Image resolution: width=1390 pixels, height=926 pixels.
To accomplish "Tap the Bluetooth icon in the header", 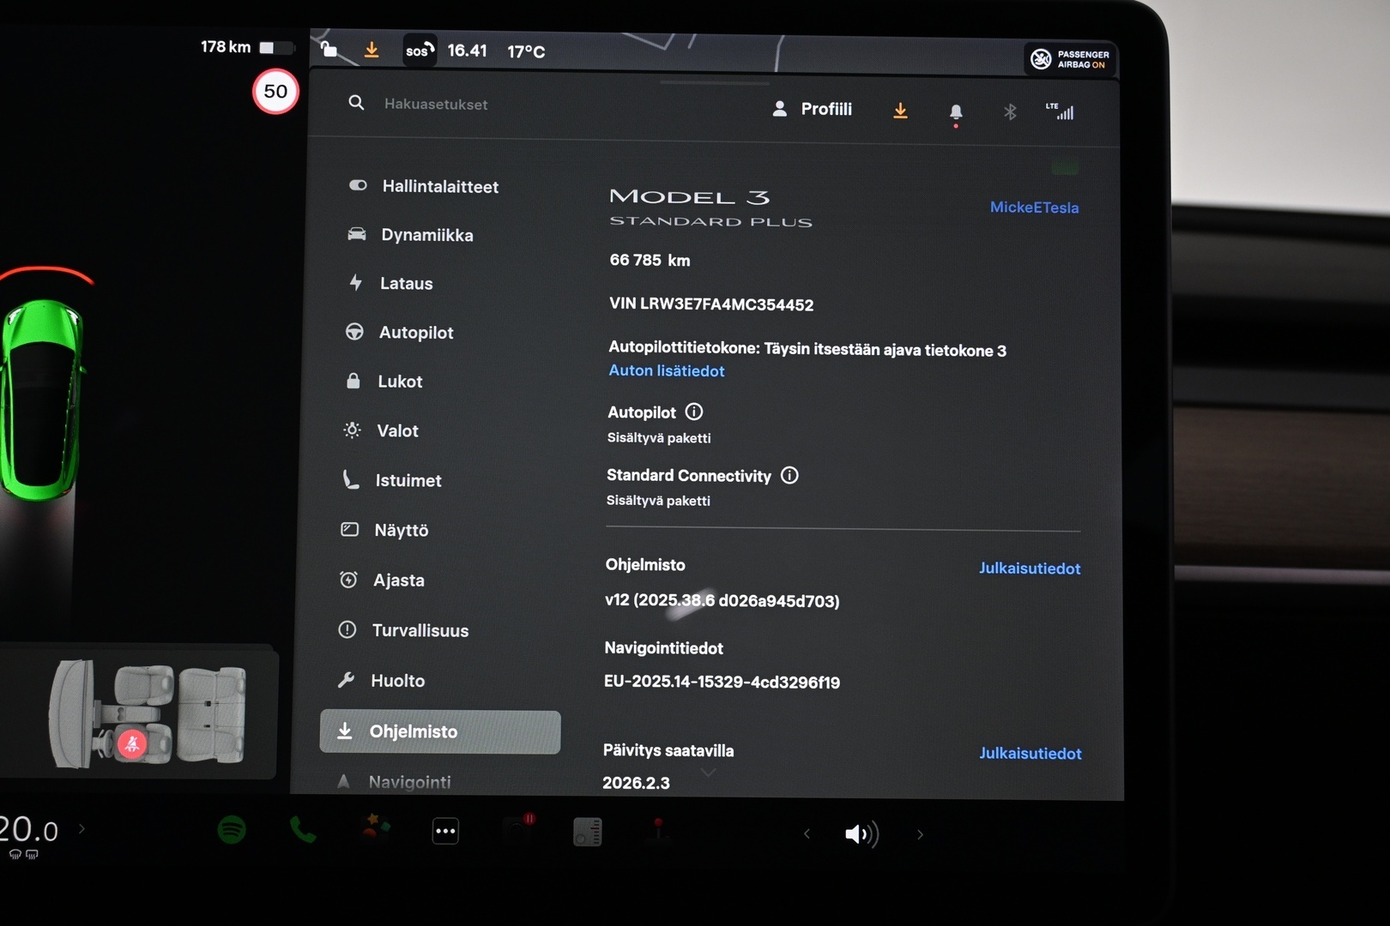I will [x=1010, y=111].
